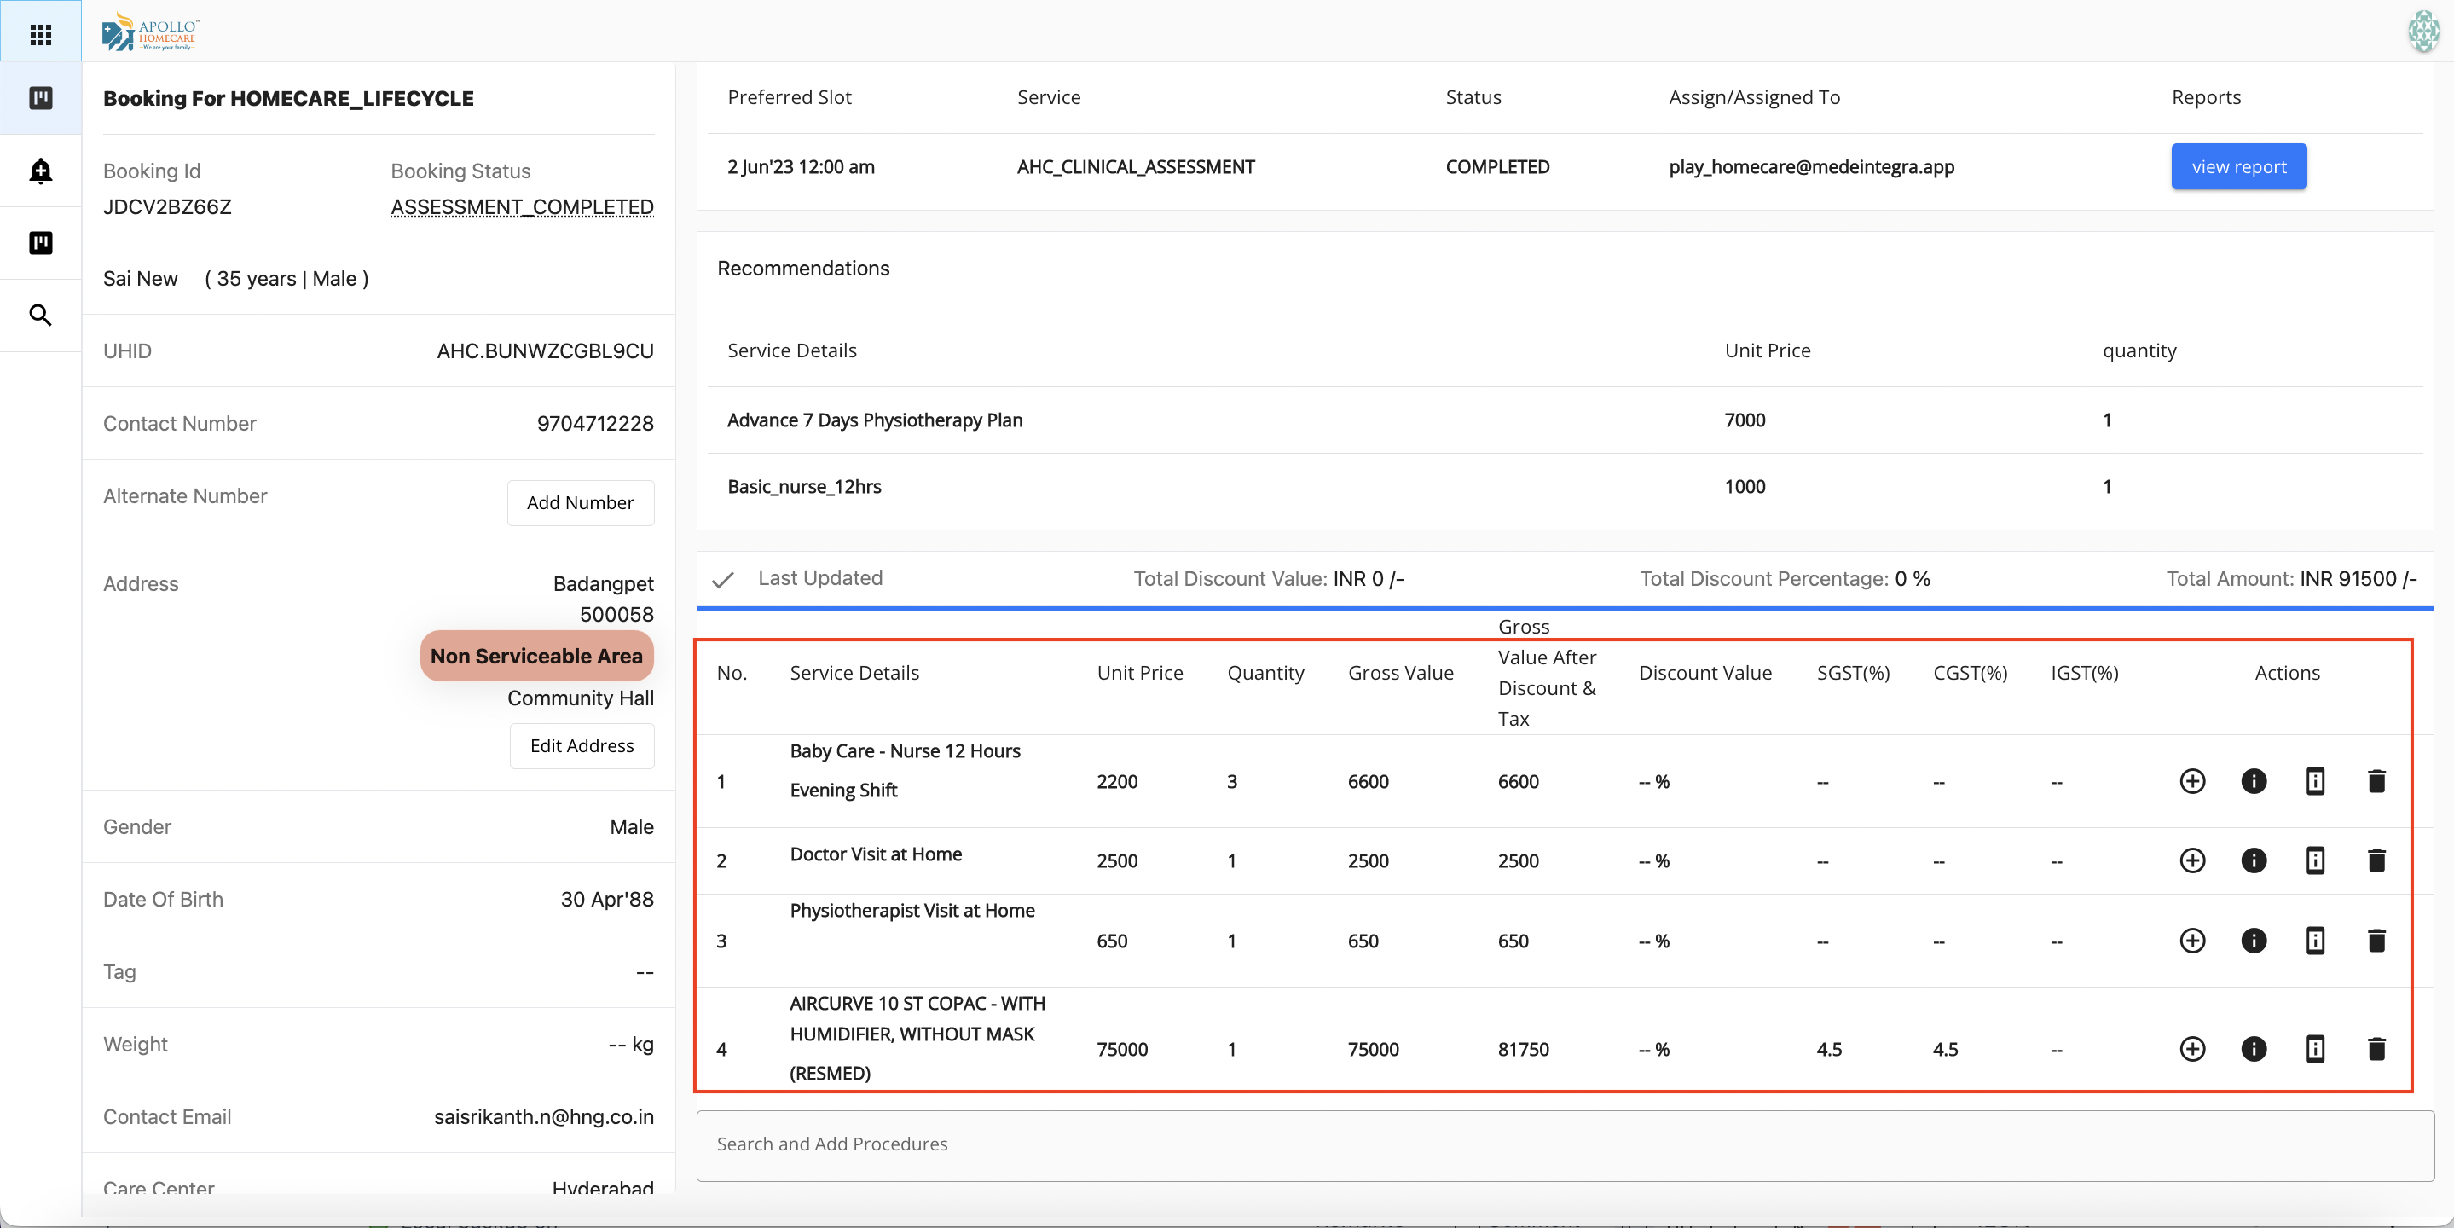Open the search icon in sidebar
Viewport: 2454px width, 1228px height.
(40, 316)
